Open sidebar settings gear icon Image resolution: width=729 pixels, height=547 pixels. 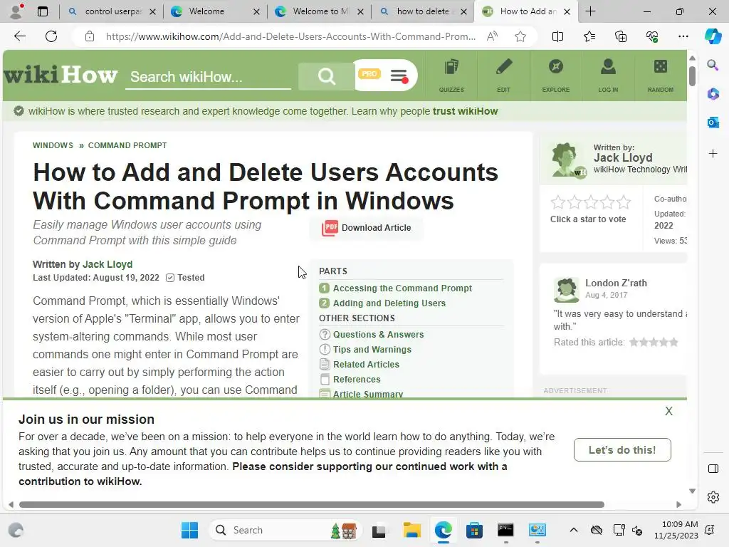click(713, 497)
